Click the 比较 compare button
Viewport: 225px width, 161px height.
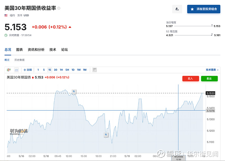(28, 70)
